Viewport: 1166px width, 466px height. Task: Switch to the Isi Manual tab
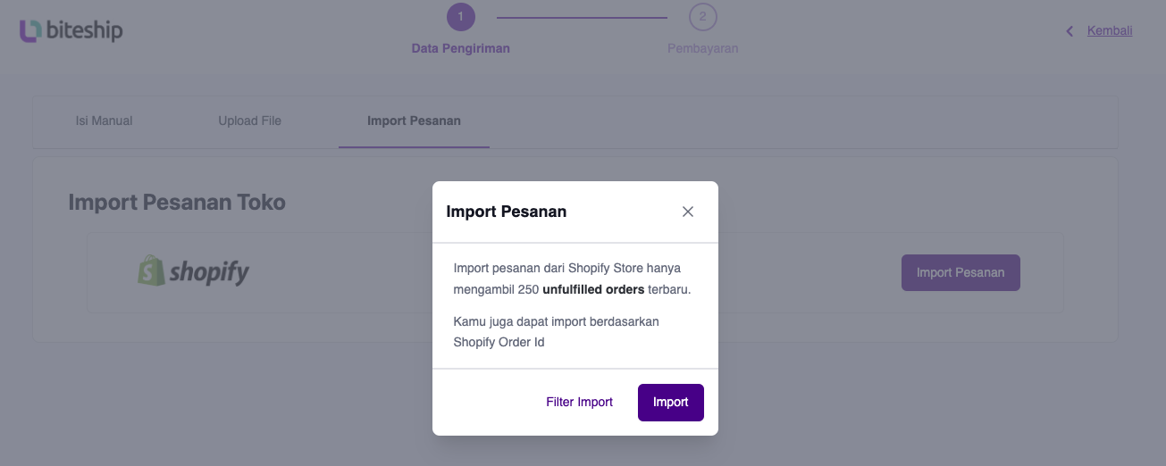(105, 121)
